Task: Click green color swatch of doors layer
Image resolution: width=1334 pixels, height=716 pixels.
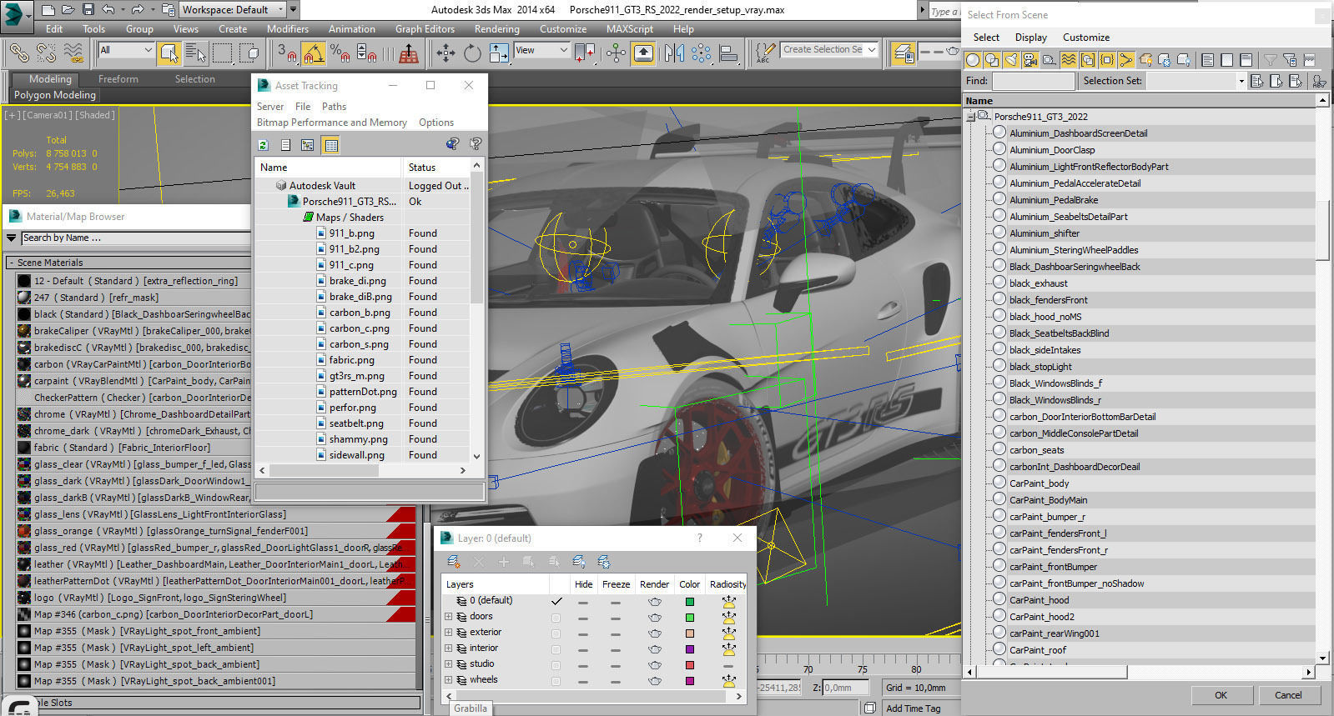Action: [x=690, y=618]
